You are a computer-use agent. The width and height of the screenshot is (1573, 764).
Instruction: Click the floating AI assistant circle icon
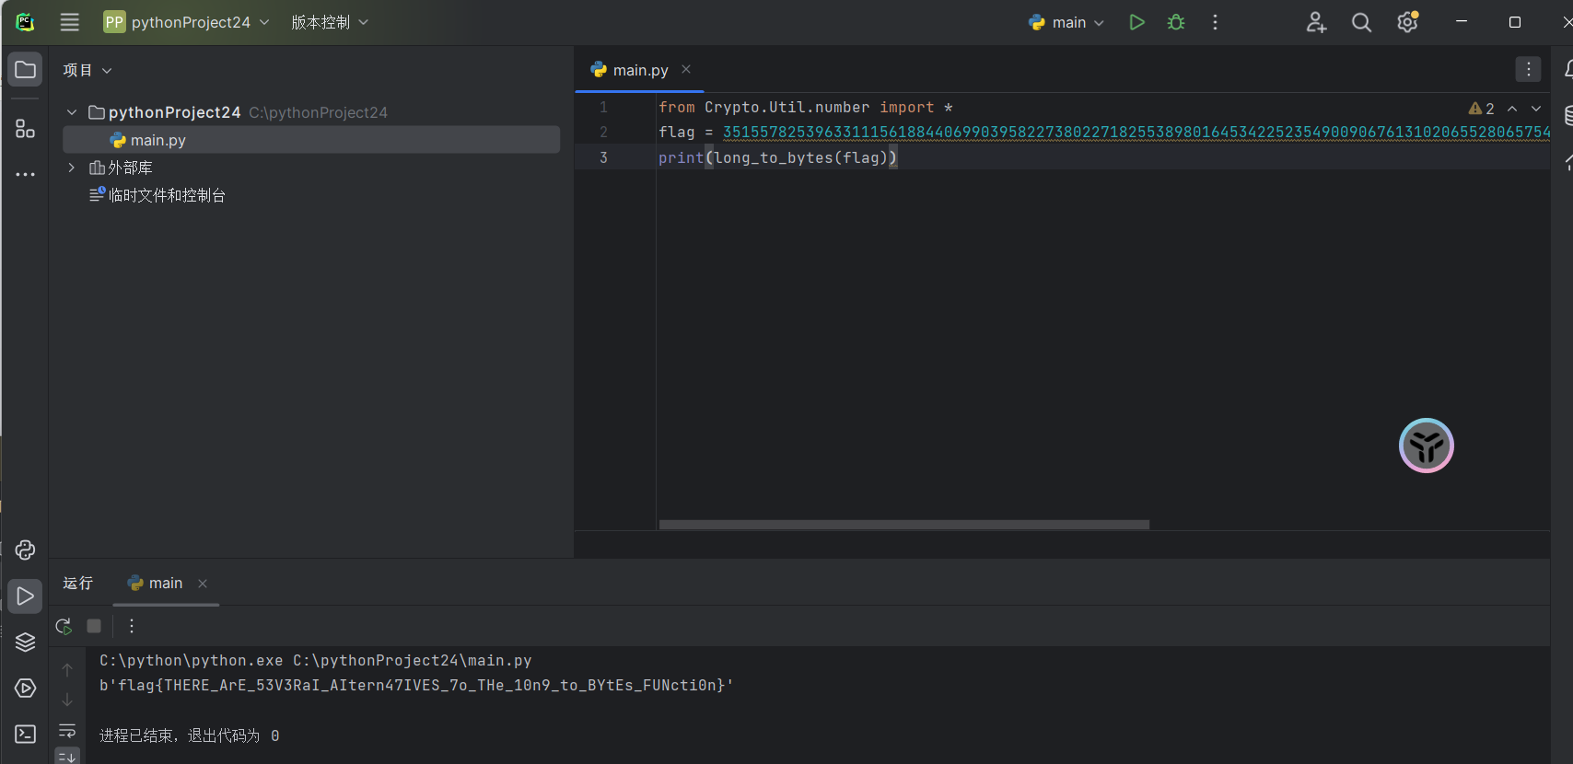coord(1427,446)
